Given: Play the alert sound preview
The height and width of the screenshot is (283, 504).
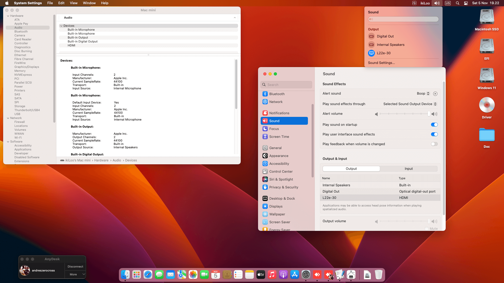Looking at the screenshot, I should click(x=435, y=94).
